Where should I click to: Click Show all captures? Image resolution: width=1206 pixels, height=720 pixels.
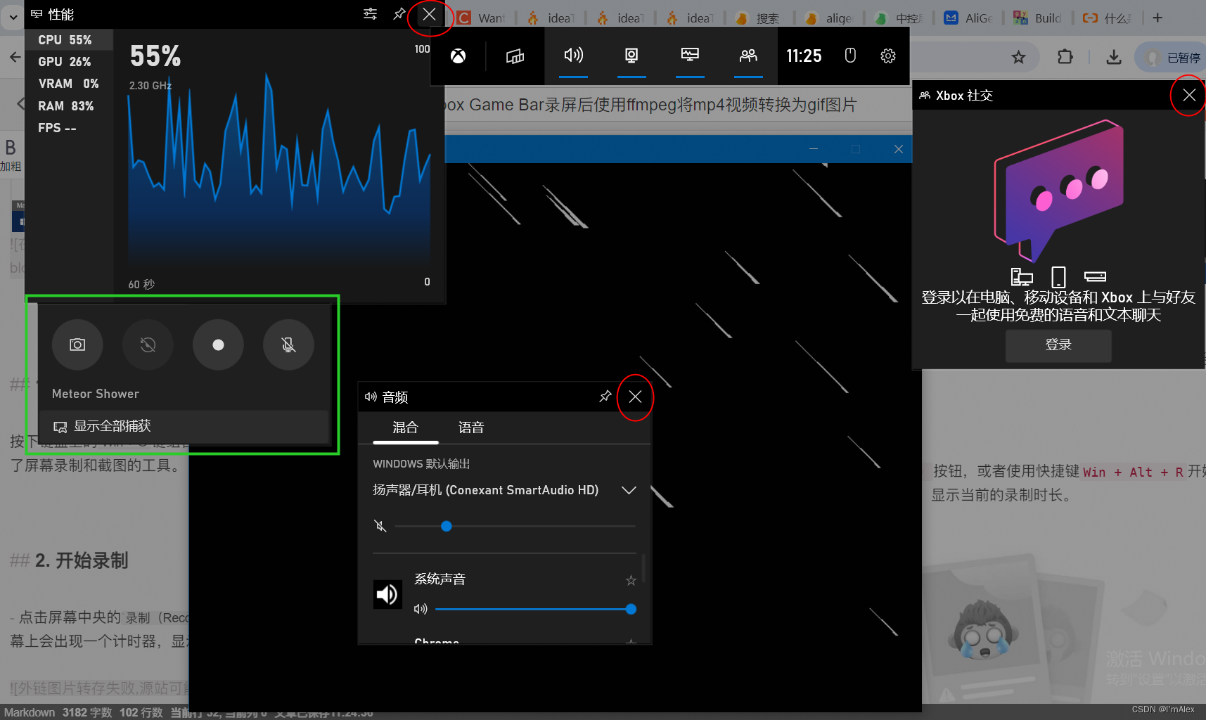coord(184,426)
